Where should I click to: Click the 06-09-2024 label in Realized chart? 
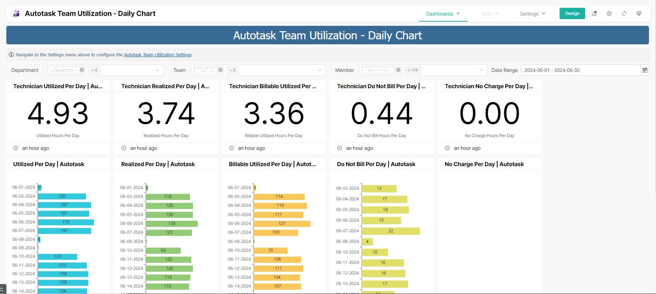pos(131,242)
